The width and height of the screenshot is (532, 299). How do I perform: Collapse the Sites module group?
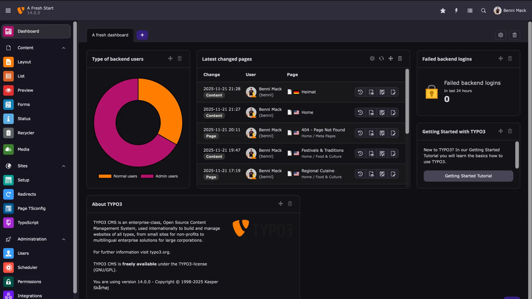(64, 166)
